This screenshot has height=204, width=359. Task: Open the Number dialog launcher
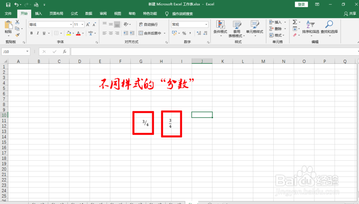coord(208,42)
